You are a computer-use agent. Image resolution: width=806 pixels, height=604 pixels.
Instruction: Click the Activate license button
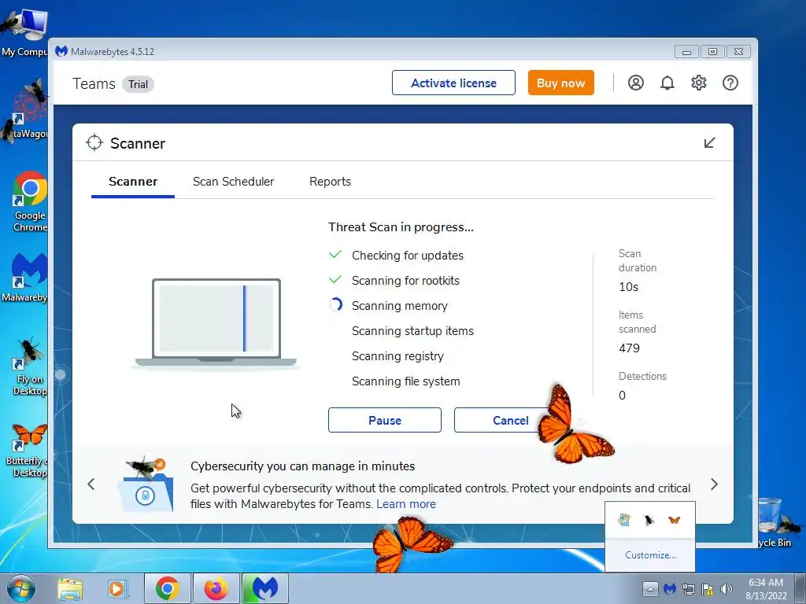(453, 83)
